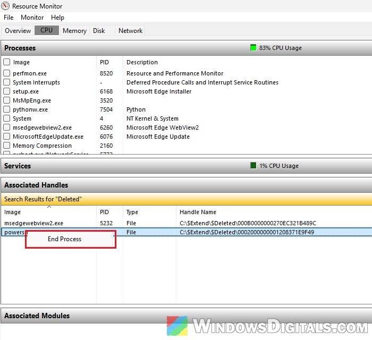Click the highlighted handle path ending 1208371E9F49
The height and width of the screenshot is (340, 372).
click(x=247, y=232)
